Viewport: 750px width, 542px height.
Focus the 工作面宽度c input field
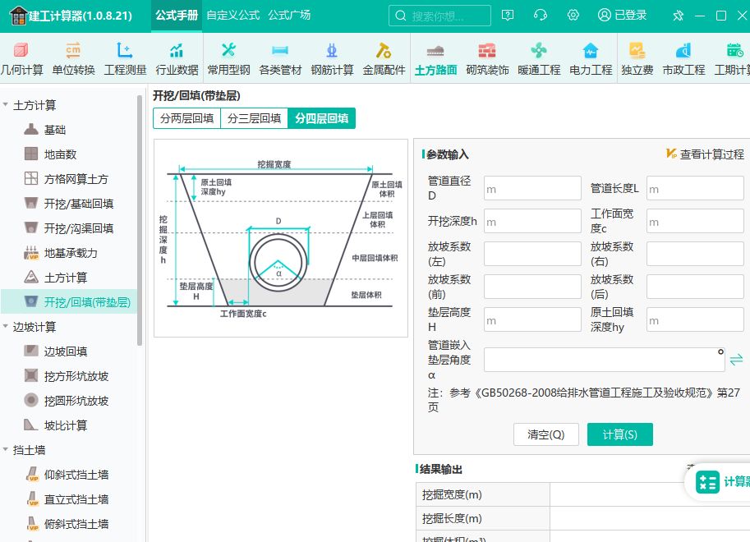[x=695, y=221]
